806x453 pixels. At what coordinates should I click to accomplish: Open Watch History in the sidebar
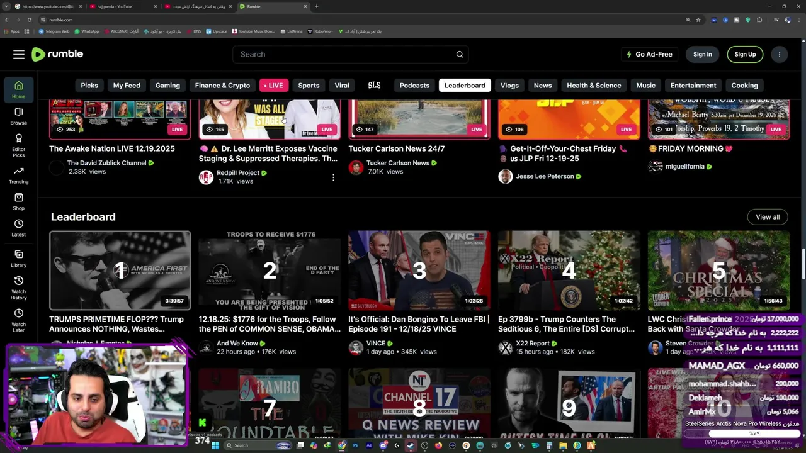(19, 288)
